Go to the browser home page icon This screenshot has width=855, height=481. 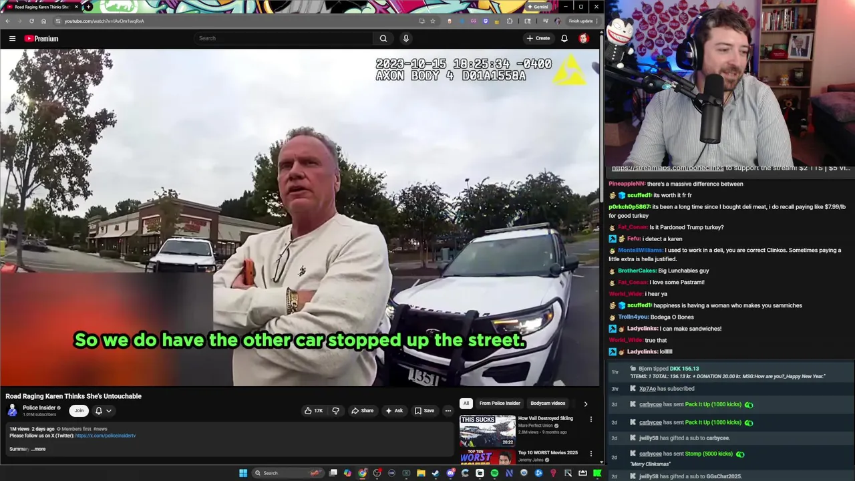[44, 21]
